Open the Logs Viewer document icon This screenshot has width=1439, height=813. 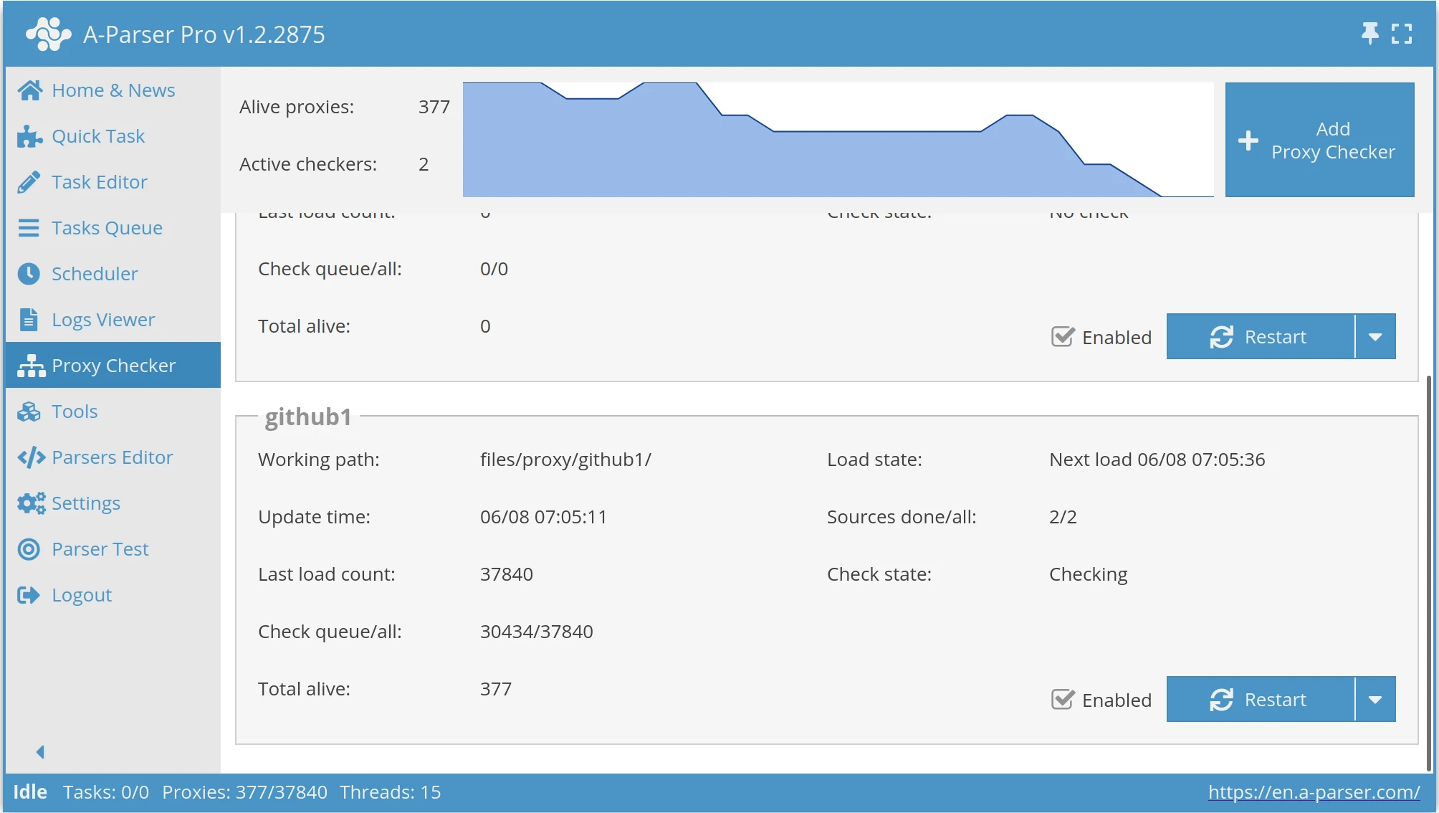click(29, 319)
